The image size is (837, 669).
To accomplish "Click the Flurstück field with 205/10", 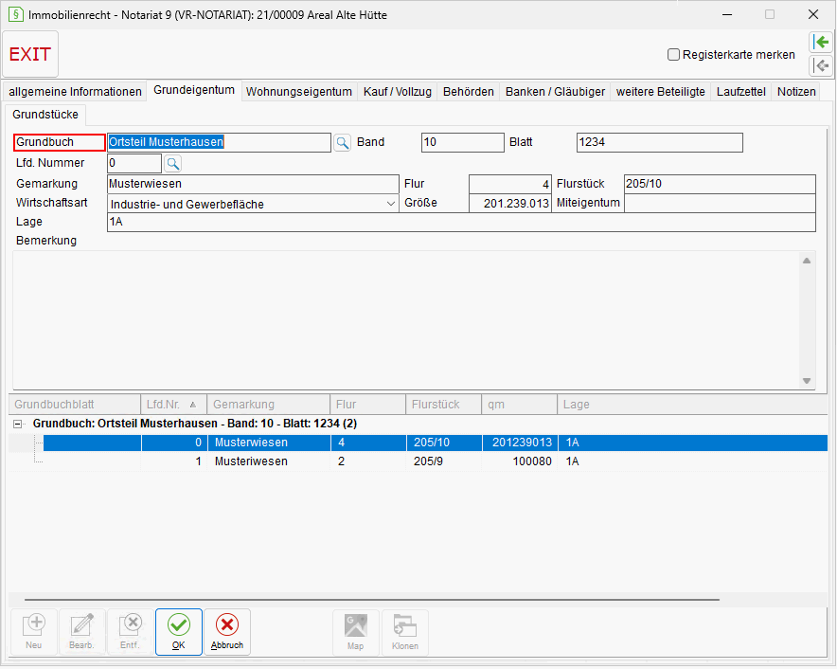I will click(x=720, y=184).
